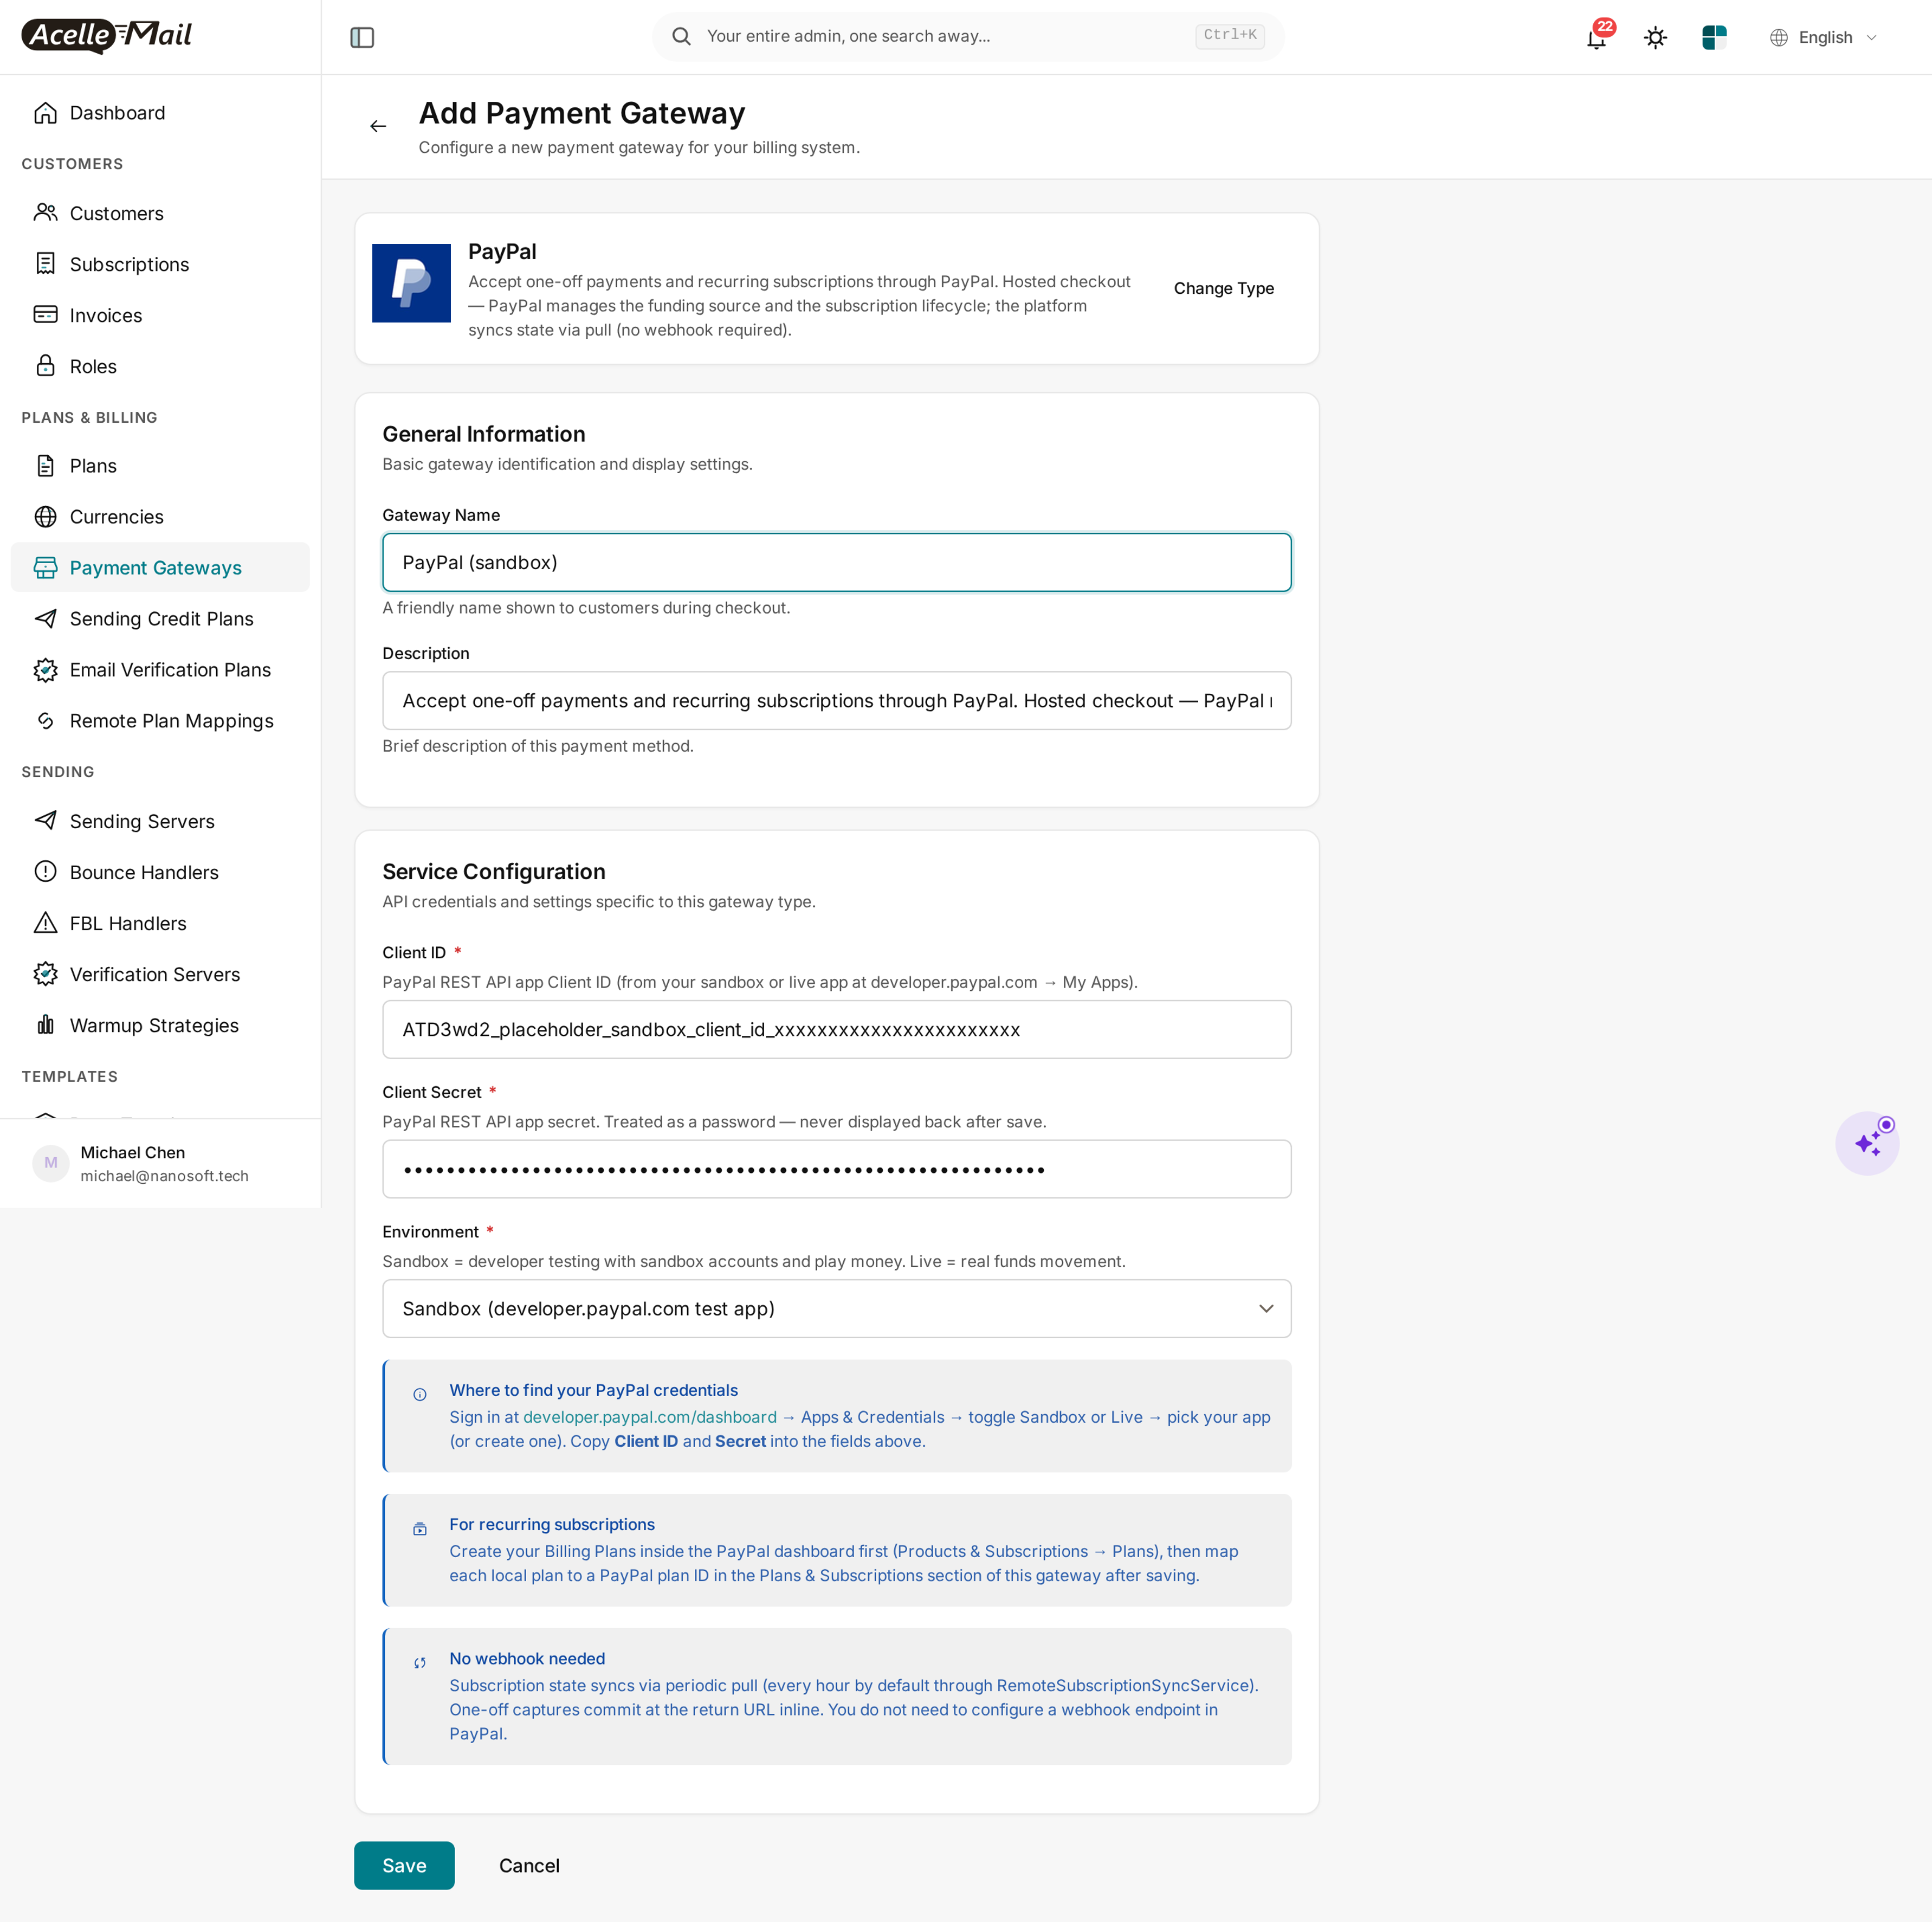This screenshot has width=1932, height=1922.
Task: Open Warmup Strategies in the sidebar
Action: coord(160,1025)
